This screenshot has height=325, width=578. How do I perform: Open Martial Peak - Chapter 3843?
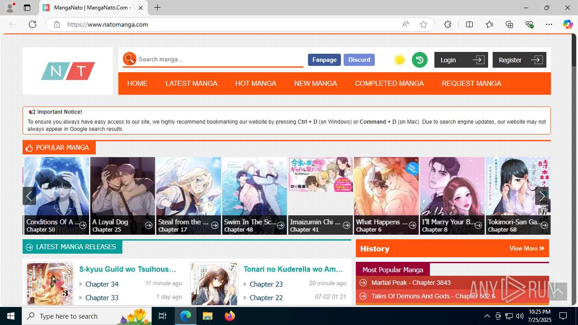pyautogui.click(x=411, y=283)
